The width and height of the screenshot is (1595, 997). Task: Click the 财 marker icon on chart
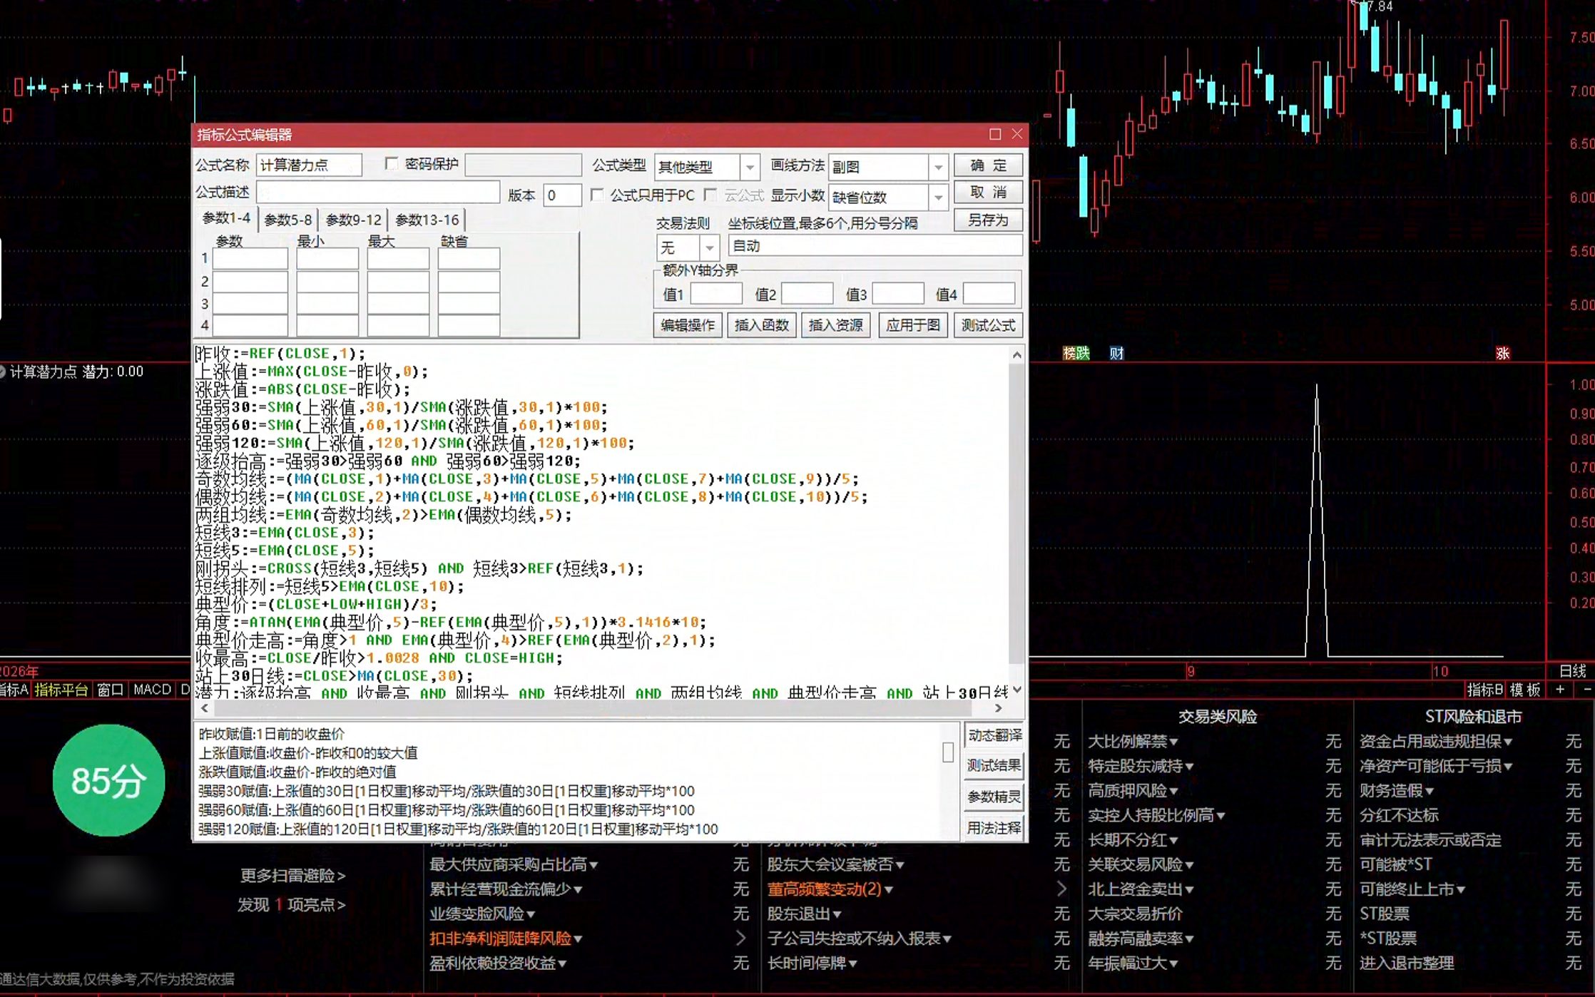[x=1116, y=353]
